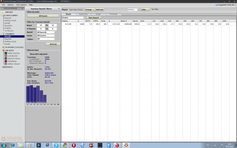This screenshot has height=148, width=237.
Task: Open the Change player dropdown
Action: (x=90, y=10)
